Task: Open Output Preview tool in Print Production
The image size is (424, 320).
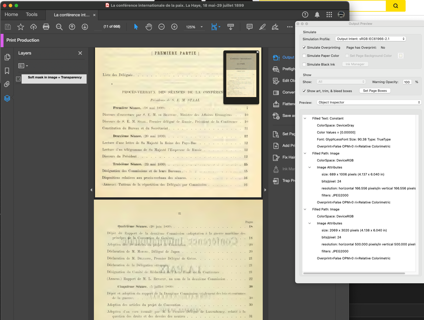Action: coord(283,57)
